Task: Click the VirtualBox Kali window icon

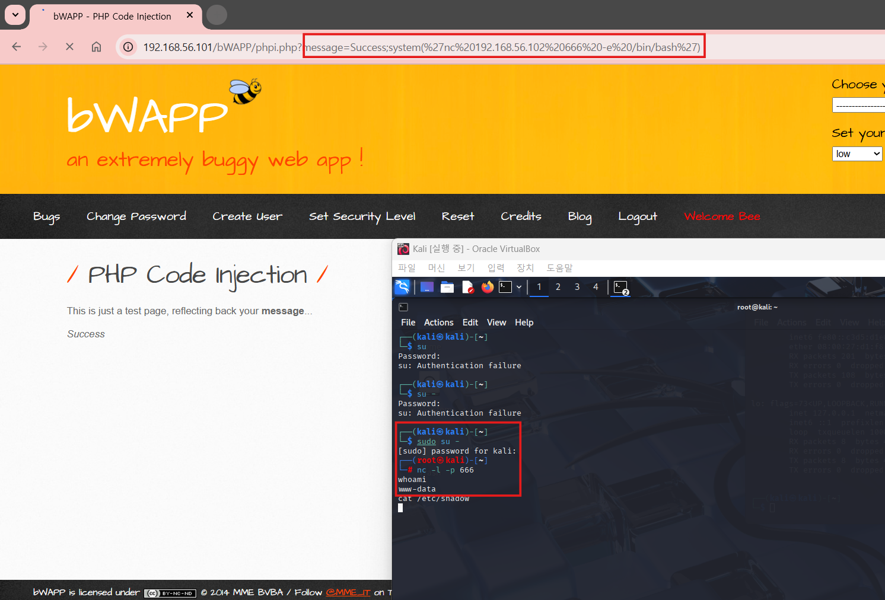Action: tap(403, 249)
